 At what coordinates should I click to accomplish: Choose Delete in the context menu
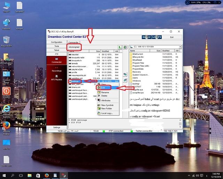108,96
